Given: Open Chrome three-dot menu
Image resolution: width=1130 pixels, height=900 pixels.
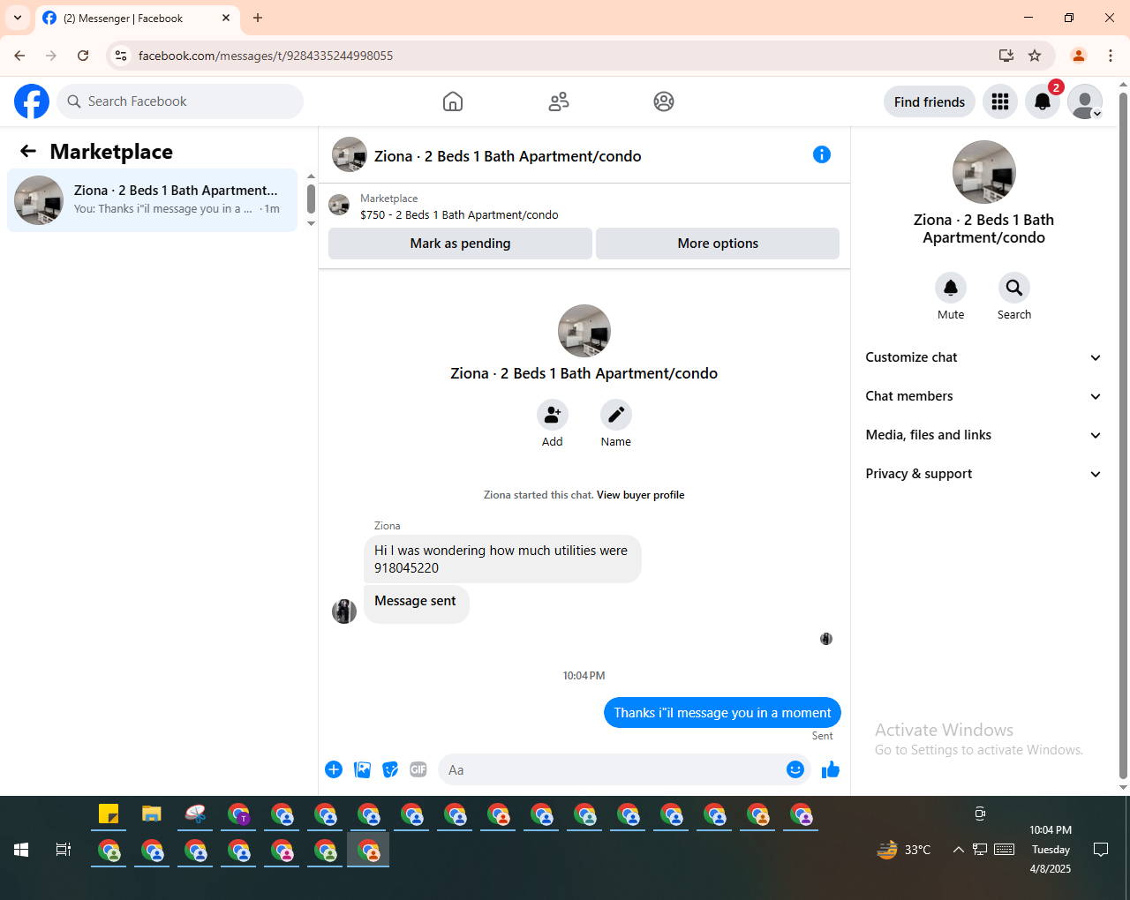Looking at the screenshot, I should [x=1111, y=56].
